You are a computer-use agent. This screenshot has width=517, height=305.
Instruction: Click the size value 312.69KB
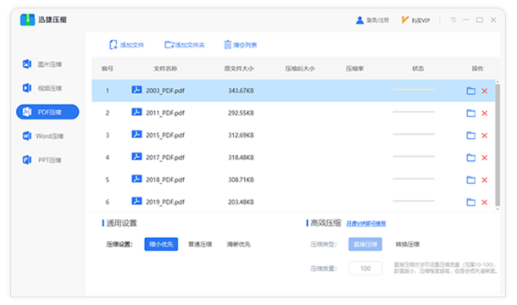click(241, 136)
